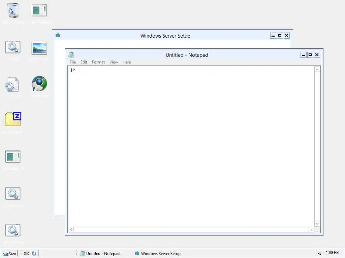Select the gear-and-document file icon on desktop

pos(12,84)
